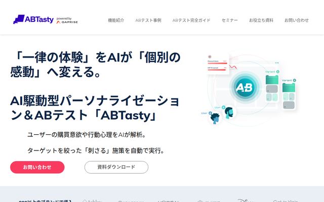Click the pink お問い合わせ button
Screen dimensions: 324x202
tap(37, 167)
